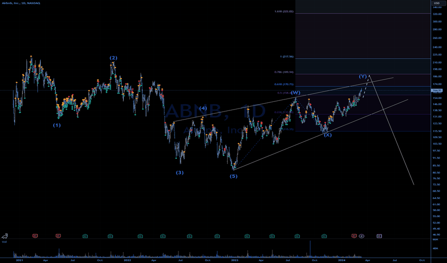This screenshot has height=263, width=447.
Task: Open the green earnings marker for spring 2022
Action: pyautogui.click(x=163, y=236)
